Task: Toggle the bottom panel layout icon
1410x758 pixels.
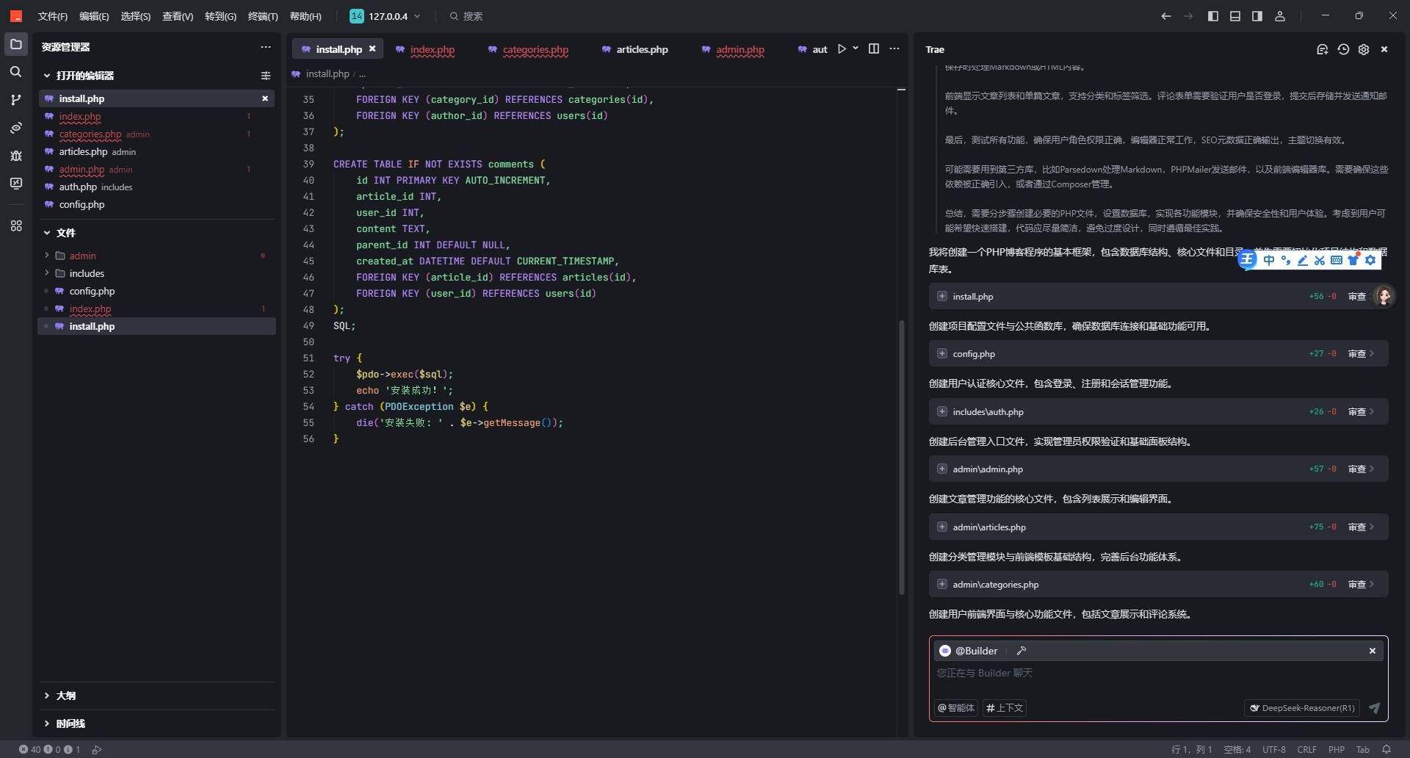Action: pos(1235,16)
